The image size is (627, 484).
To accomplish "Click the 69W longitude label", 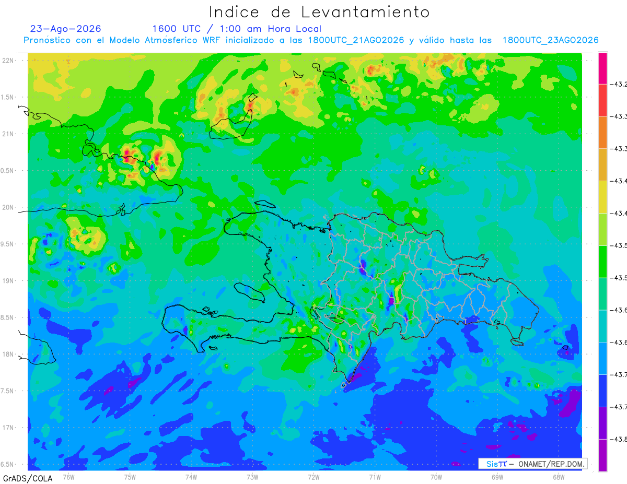I will [x=497, y=477].
